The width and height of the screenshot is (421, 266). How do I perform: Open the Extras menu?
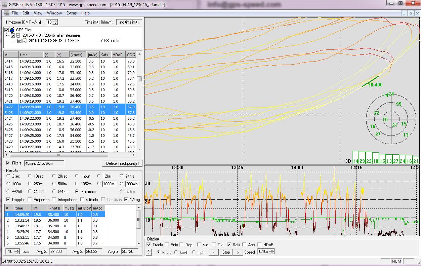click(71, 13)
